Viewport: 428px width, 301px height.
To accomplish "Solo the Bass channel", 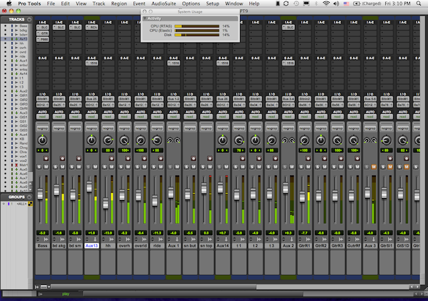I will click(39, 167).
